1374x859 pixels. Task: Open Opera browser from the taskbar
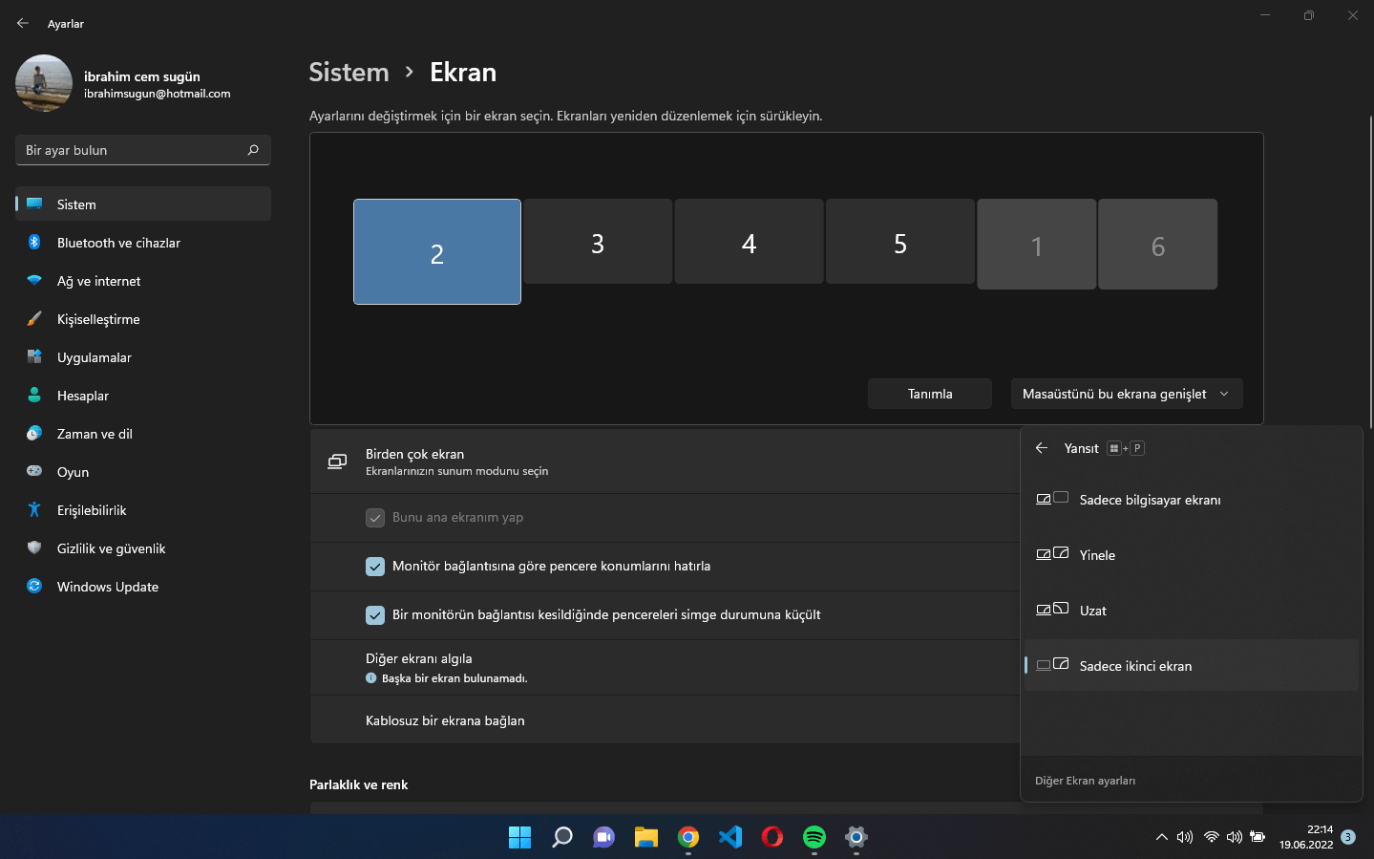(x=772, y=837)
